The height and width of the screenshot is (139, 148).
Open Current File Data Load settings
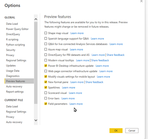click(12, 106)
